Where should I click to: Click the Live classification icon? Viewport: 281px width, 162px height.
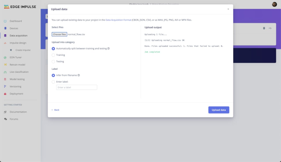pyautogui.click(x=5, y=72)
